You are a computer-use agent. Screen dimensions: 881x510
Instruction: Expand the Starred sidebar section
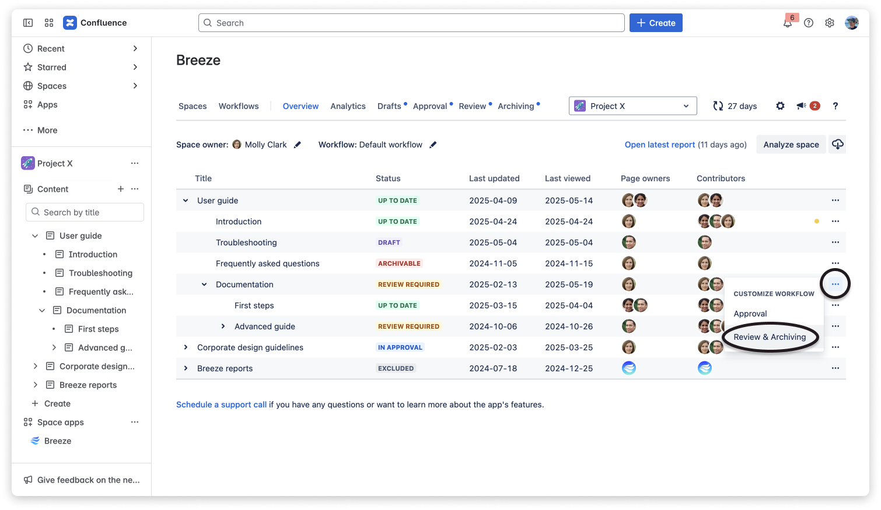[135, 67]
